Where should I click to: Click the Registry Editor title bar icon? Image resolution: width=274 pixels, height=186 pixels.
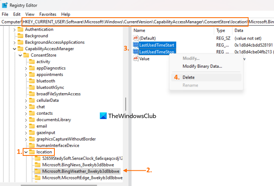click(x=5, y=5)
